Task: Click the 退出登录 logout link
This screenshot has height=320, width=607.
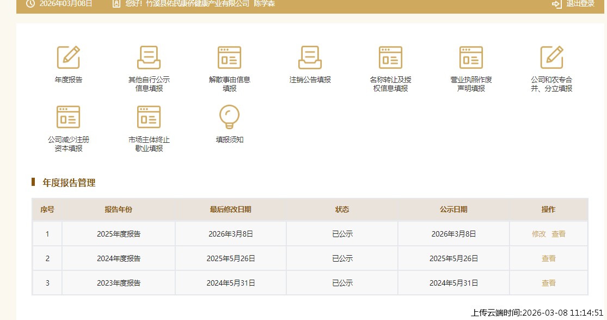Action: point(575,4)
